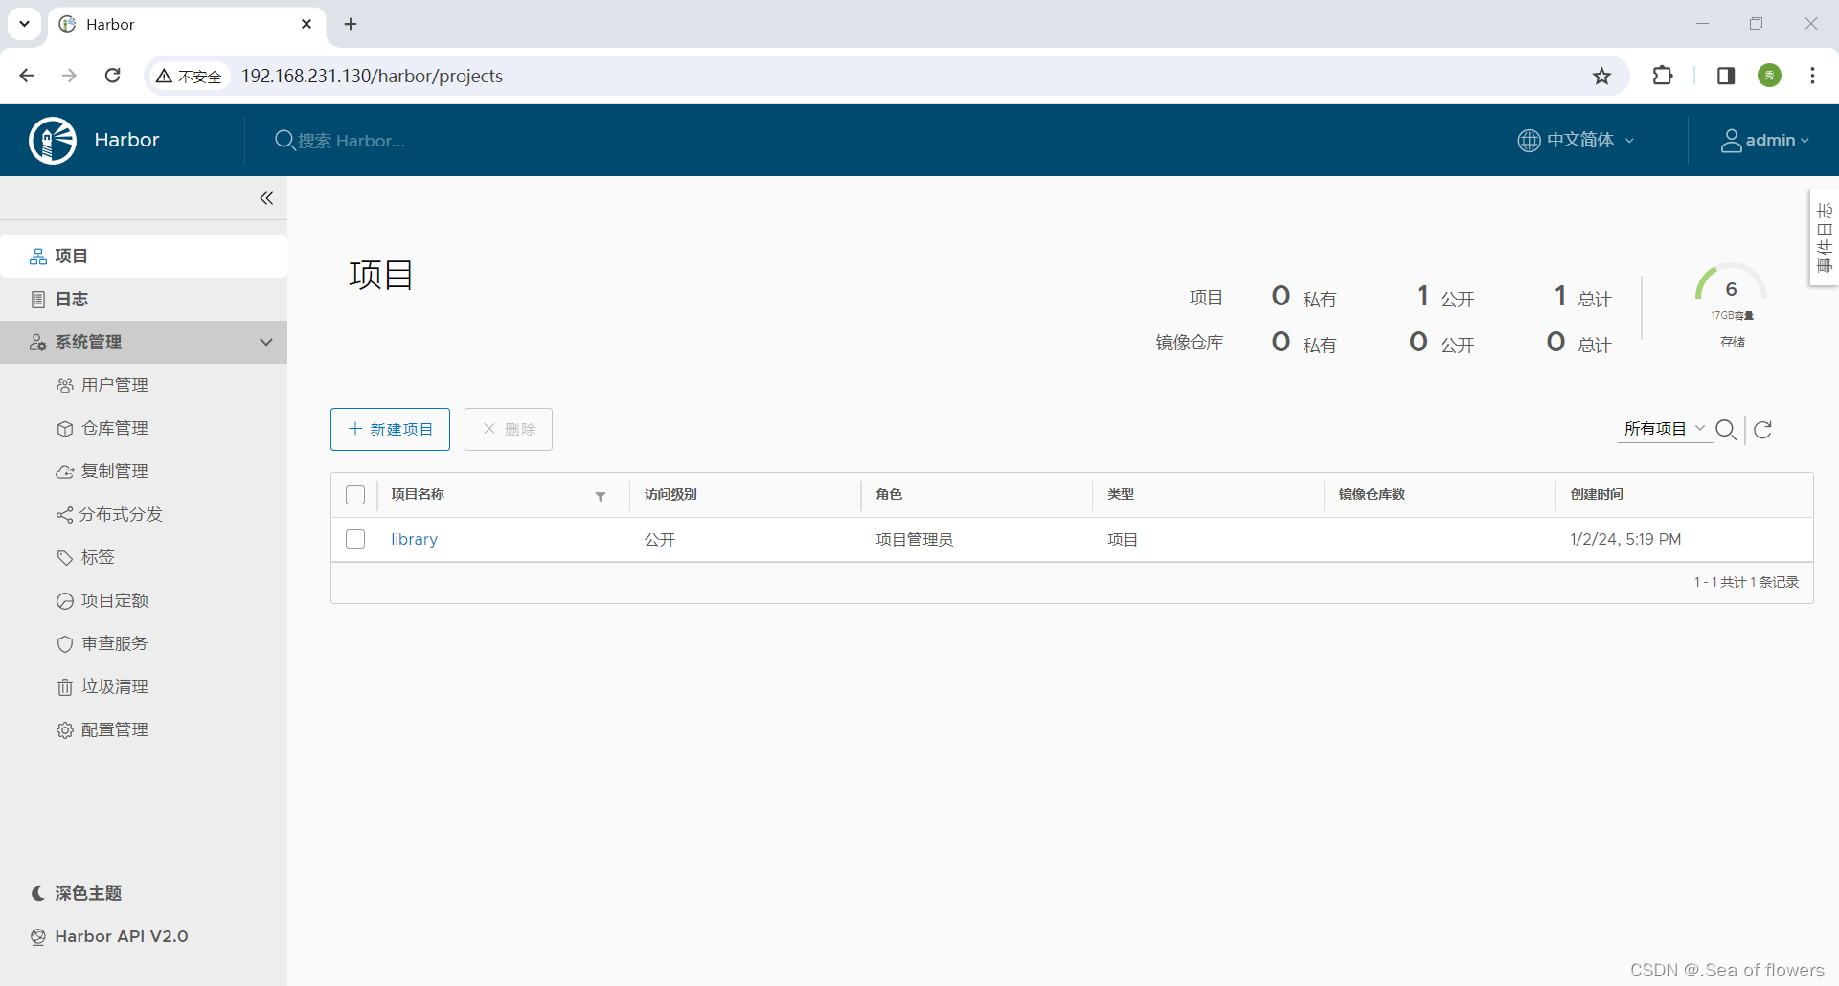
Task: Click the 1 - 1 共计 1 条记录 text
Action: pos(1746,582)
